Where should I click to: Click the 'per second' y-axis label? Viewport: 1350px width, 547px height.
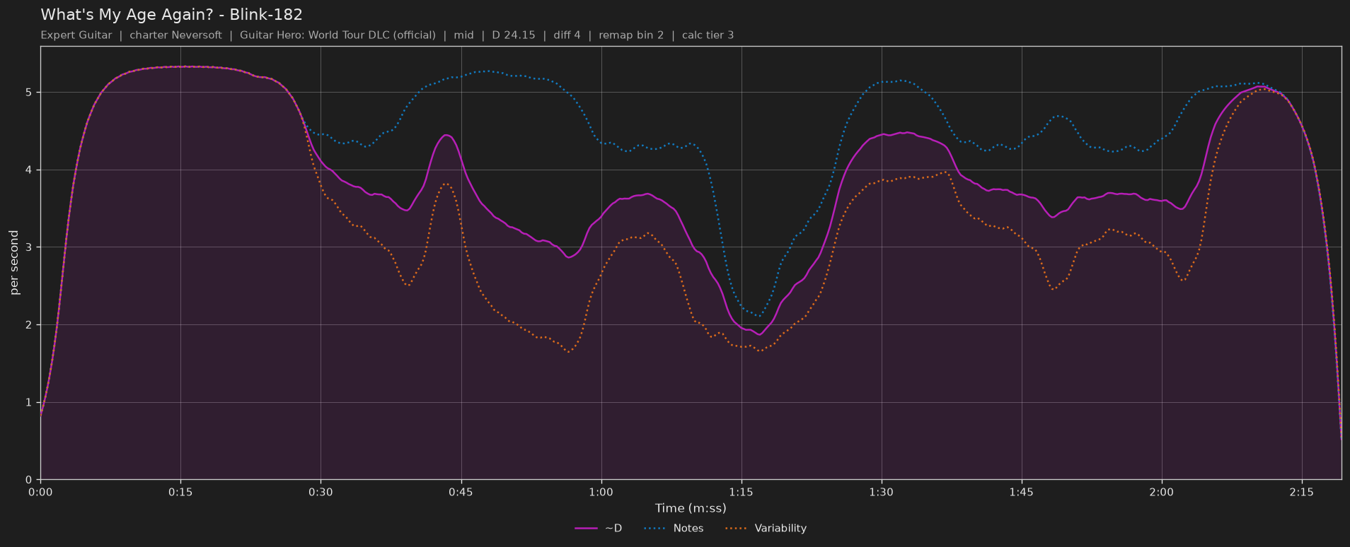[x=14, y=262]
